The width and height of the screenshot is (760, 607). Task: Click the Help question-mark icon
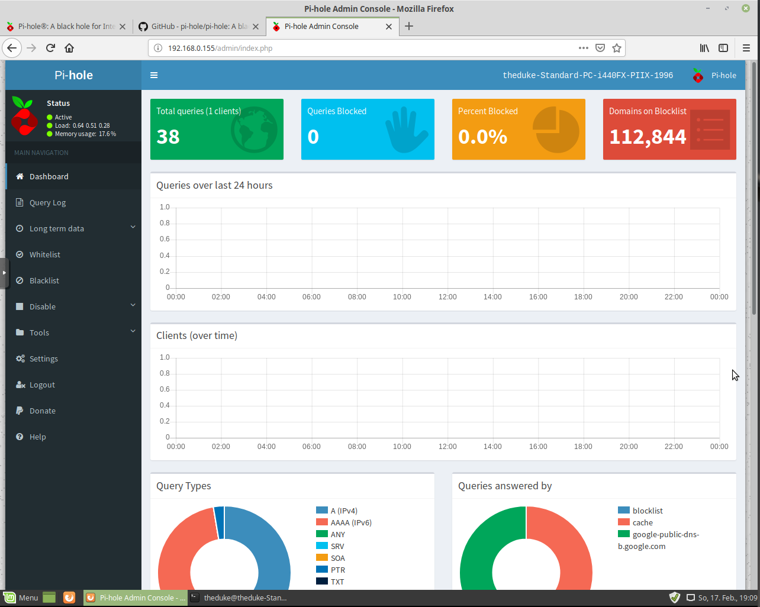coord(20,437)
